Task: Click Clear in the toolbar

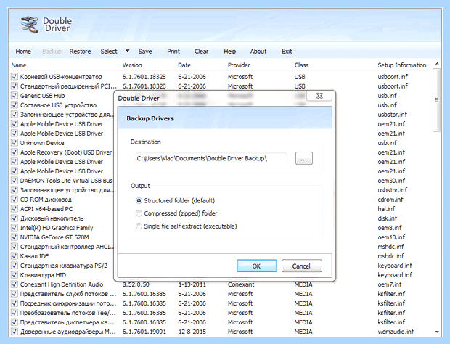Action: 201,52
